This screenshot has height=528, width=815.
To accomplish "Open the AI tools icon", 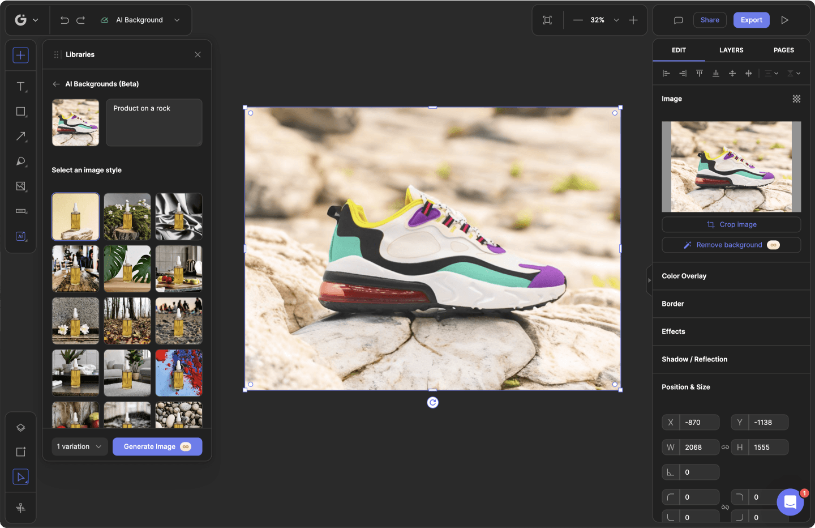I will (x=21, y=236).
